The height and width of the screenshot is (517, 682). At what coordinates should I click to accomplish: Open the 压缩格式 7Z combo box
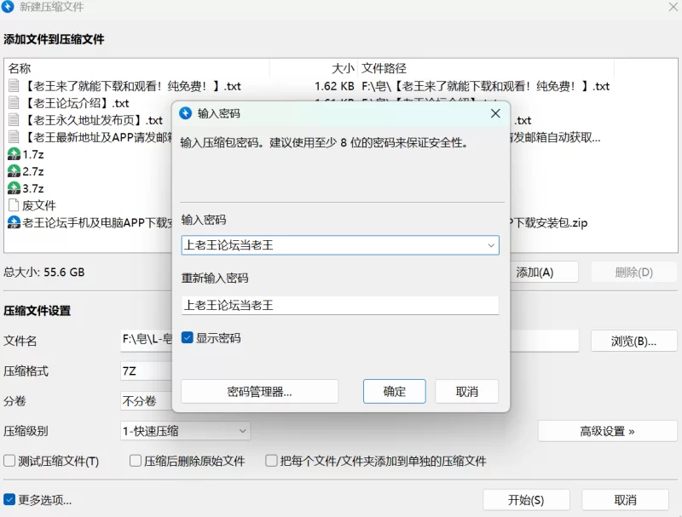(x=146, y=371)
